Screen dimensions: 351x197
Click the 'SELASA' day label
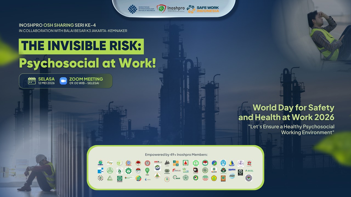point(46,79)
